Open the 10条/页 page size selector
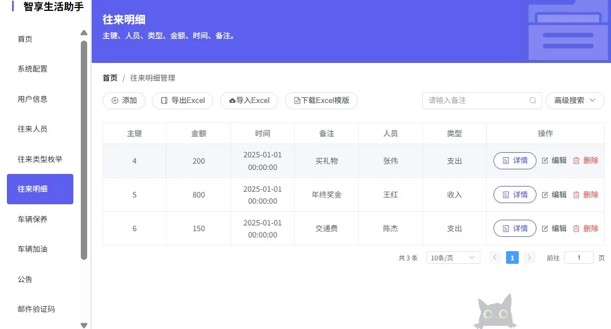The image size is (611, 329). 453,257
